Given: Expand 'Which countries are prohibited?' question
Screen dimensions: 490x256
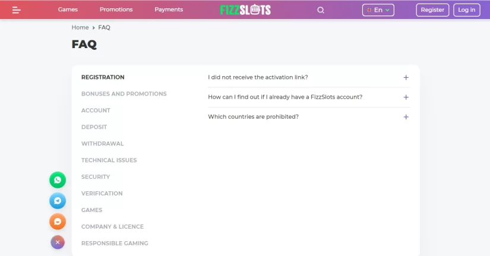Looking at the screenshot, I should 309,116.
